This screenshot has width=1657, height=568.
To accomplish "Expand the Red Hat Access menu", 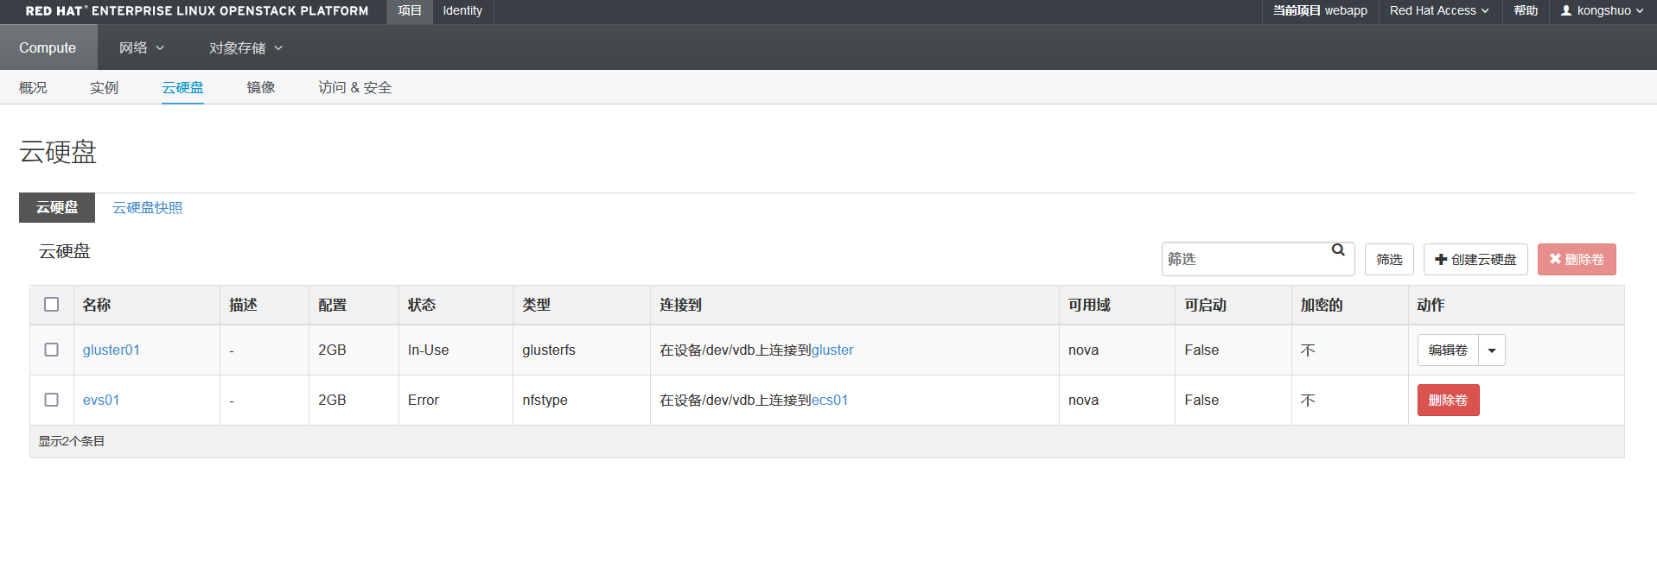I will coord(1438,10).
